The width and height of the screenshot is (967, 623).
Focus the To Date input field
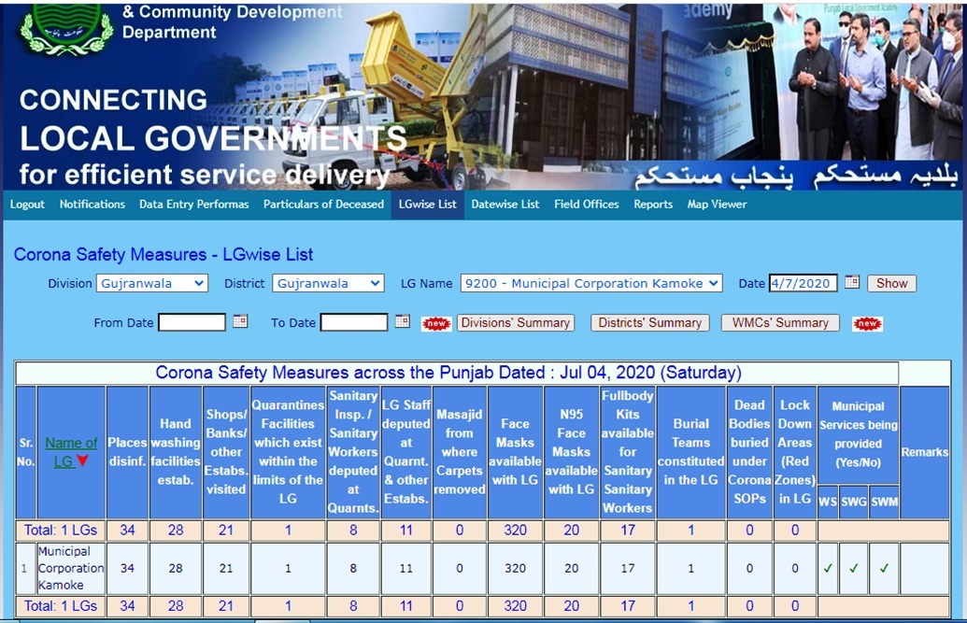pyautogui.click(x=354, y=322)
